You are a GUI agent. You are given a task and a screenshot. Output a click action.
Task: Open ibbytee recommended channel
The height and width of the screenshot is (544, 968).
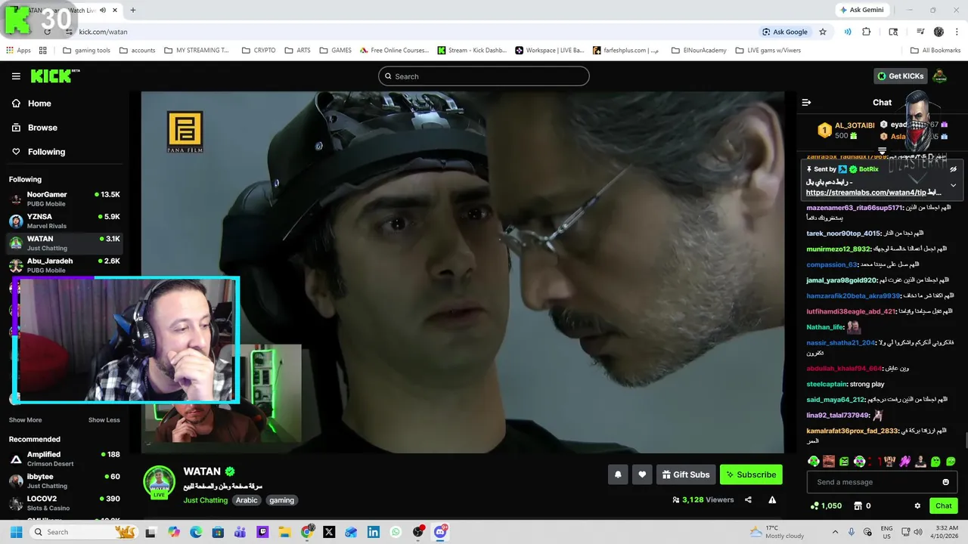click(64, 481)
